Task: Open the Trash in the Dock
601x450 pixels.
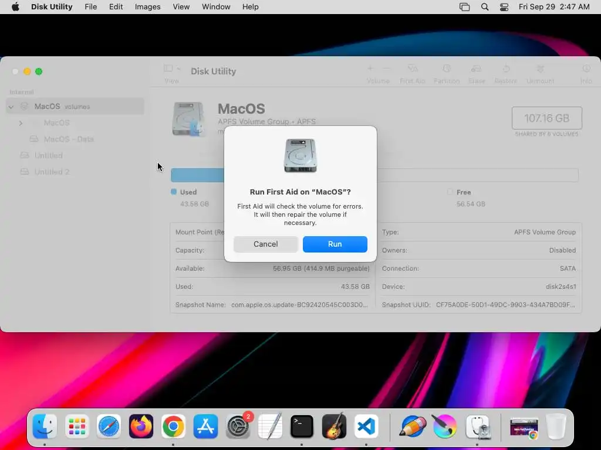Action: [x=556, y=427]
